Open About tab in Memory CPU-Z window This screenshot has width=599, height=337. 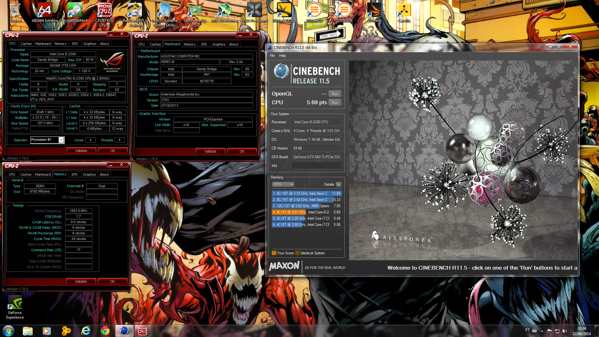104,174
